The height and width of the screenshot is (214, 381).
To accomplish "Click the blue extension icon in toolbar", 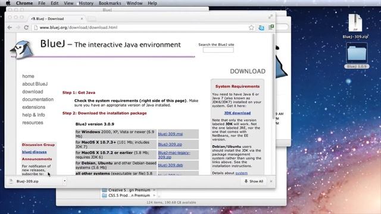I will click(261, 28).
